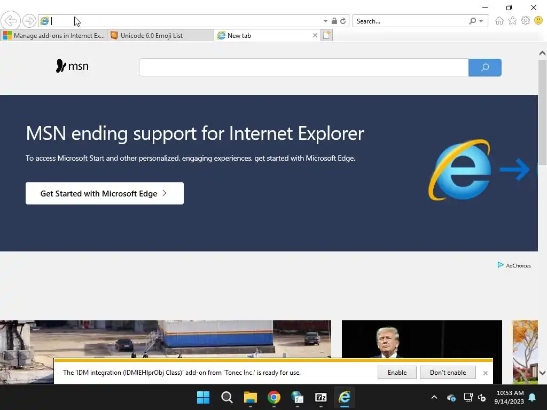Switch to Unicode 6.0 Emoji List tab
The width and height of the screenshot is (547, 410).
coord(161,35)
